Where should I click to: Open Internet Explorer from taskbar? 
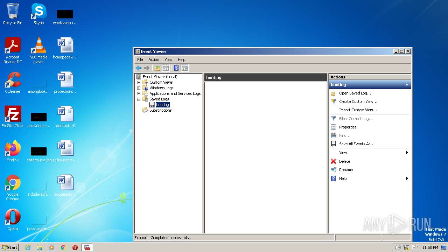click(28, 247)
